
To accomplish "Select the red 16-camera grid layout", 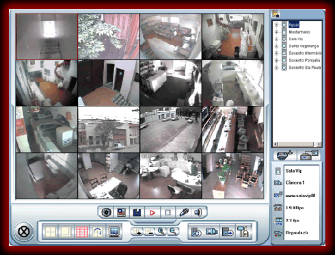I will (x=82, y=232).
